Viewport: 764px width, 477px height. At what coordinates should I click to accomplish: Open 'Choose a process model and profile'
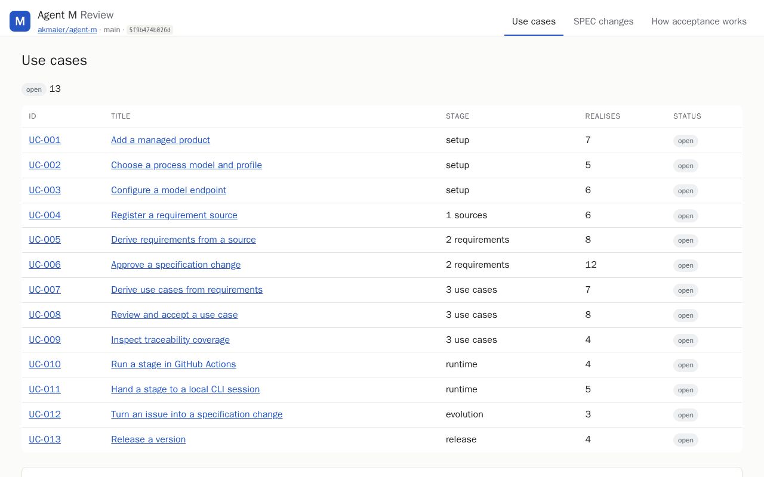point(186,165)
